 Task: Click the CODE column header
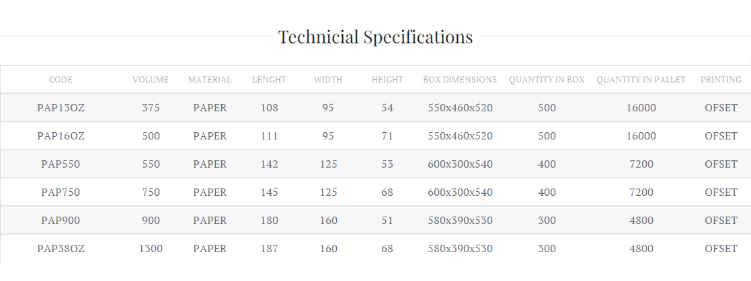tap(61, 80)
